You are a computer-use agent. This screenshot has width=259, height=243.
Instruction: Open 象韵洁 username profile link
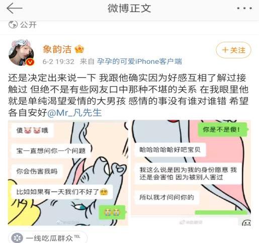pos(57,49)
